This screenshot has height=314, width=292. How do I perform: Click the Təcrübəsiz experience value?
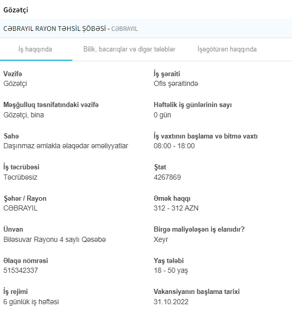21,177
